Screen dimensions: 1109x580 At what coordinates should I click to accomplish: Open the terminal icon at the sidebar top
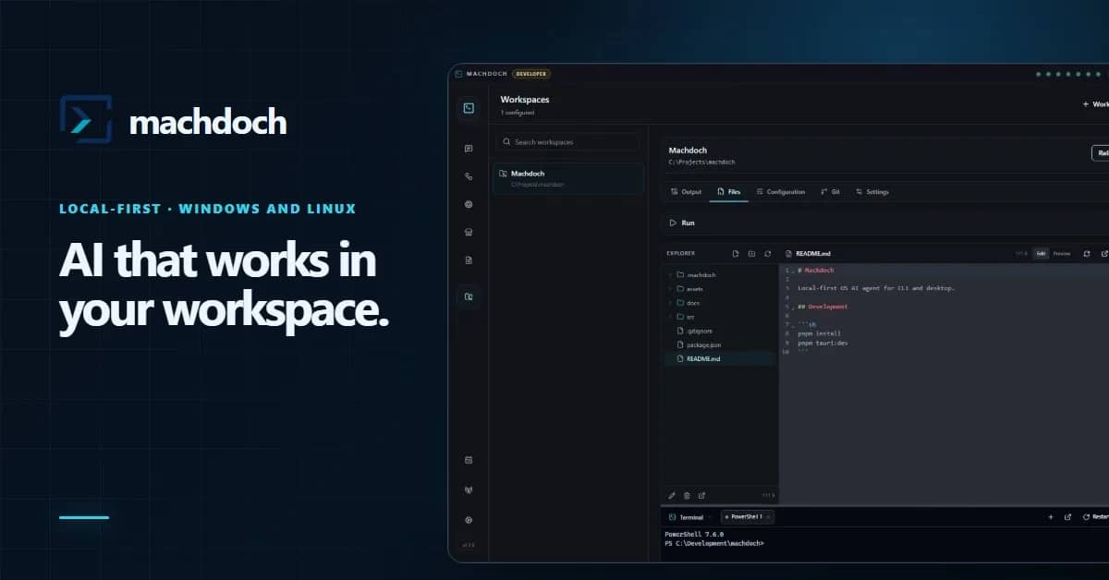pyautogui.click(x=469, y=109)
